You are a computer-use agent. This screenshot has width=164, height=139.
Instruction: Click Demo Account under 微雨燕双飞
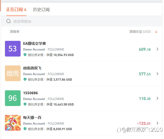pos(34,74)
